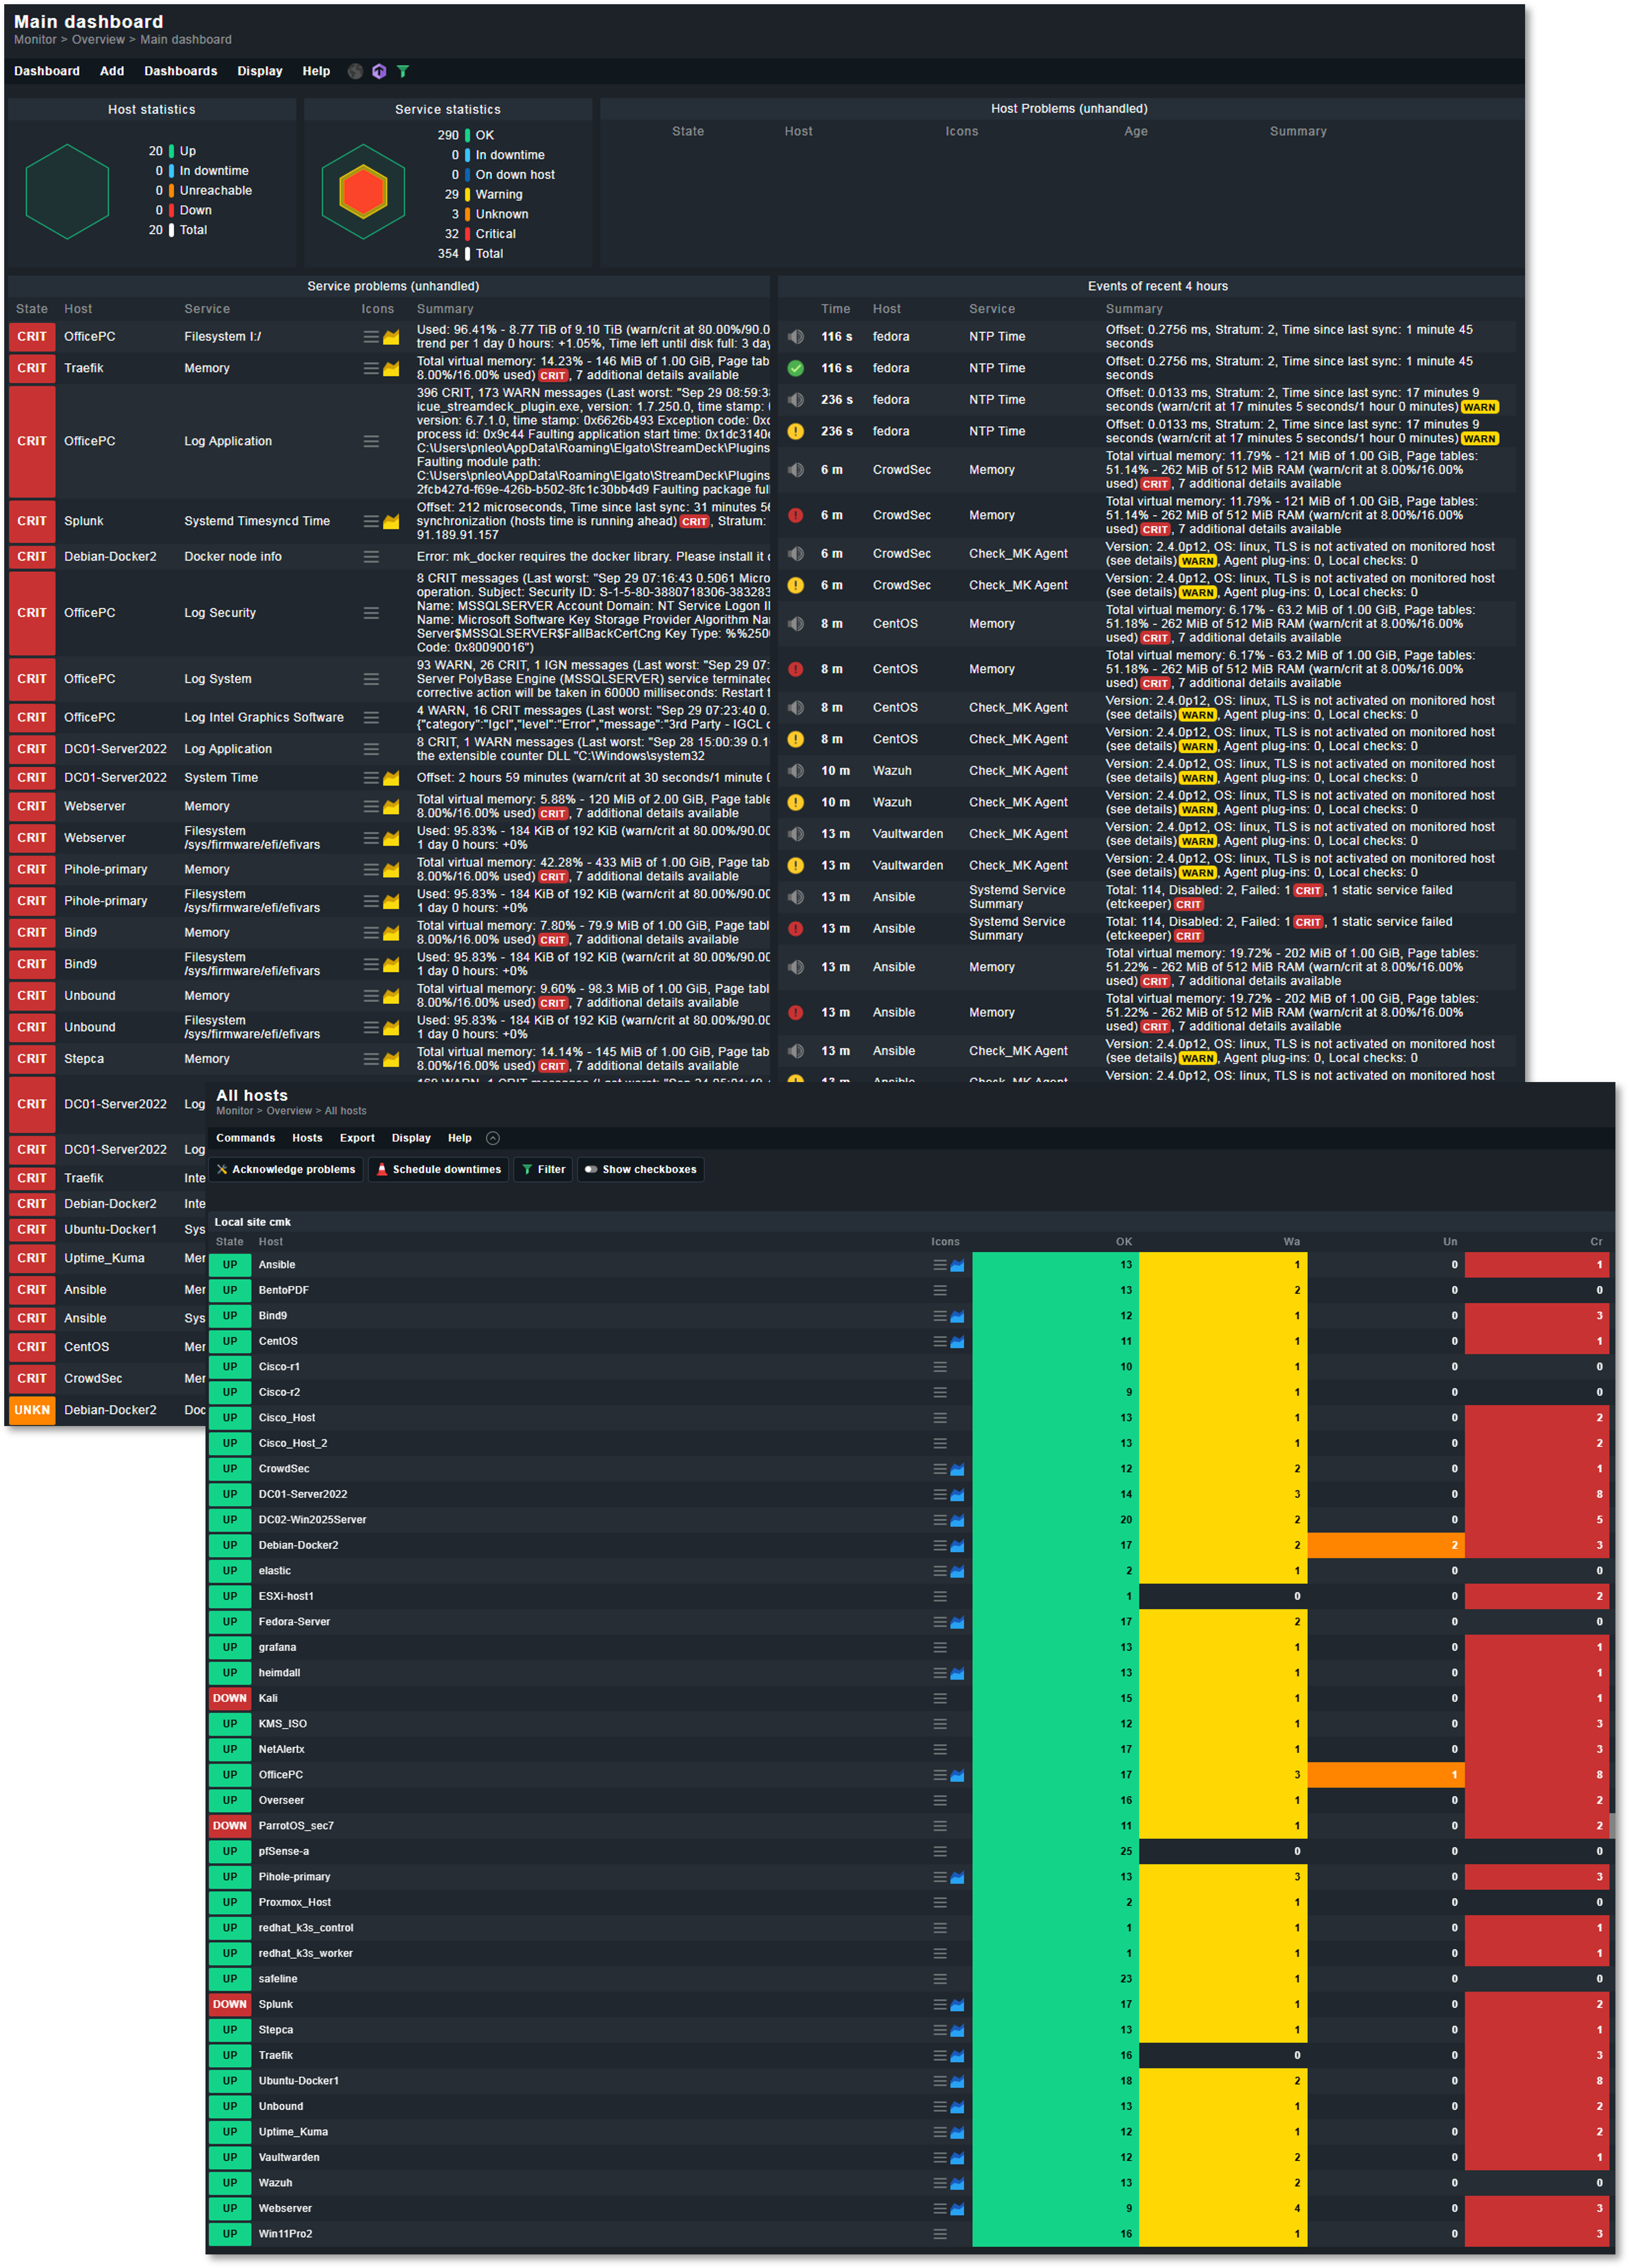The height and width of the screenshot is (2268, 1629).
Task: Click the purple hexagon icon in the toolbar
Action: (379, 71)
